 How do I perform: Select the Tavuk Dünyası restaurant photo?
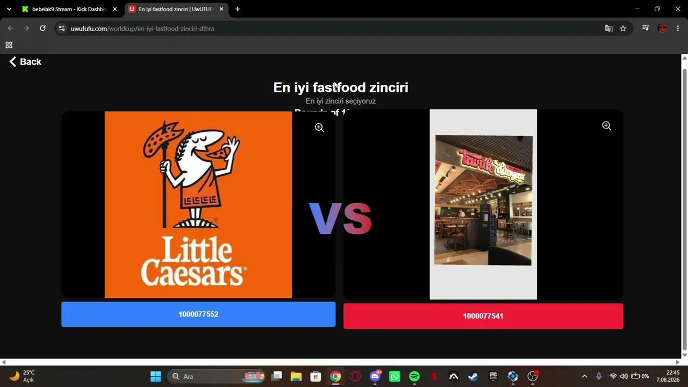coord(483,204)
